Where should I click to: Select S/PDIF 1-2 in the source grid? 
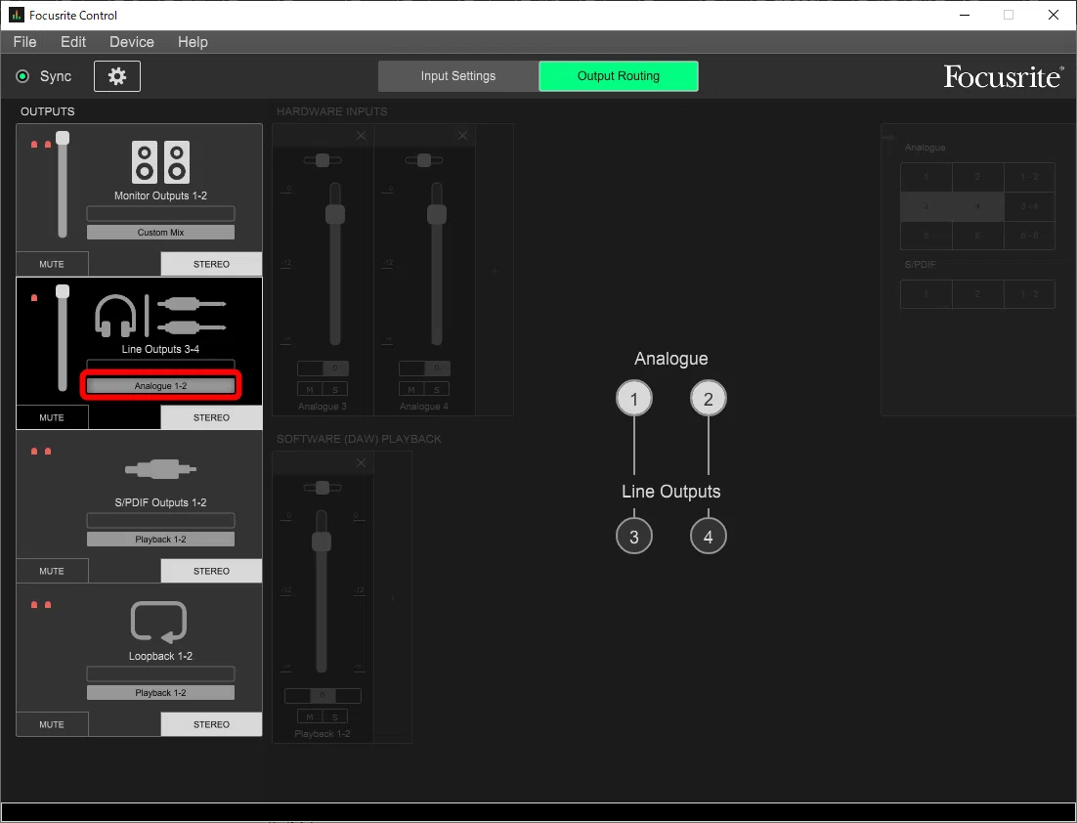tap(1029, 294)
